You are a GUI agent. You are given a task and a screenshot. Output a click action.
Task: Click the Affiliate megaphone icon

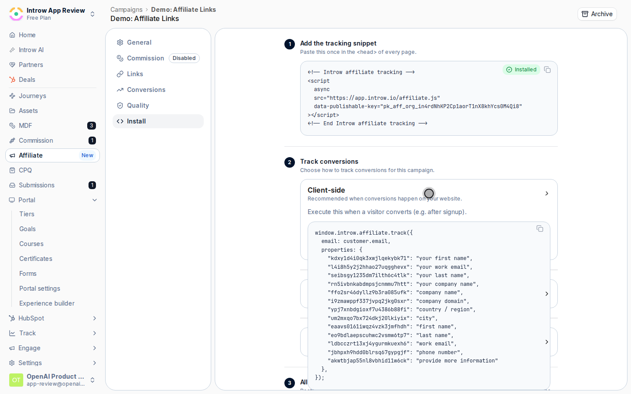click(12, 155)
